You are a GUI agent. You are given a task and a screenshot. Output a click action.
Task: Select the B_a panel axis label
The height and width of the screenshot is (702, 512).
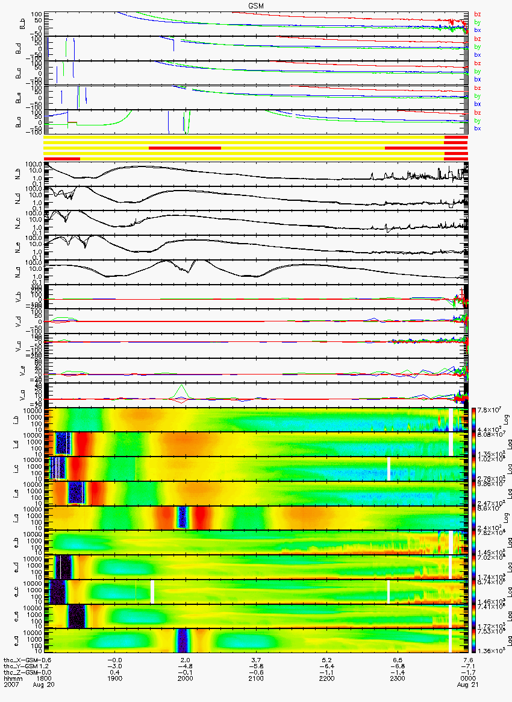(x=18, y=122)
